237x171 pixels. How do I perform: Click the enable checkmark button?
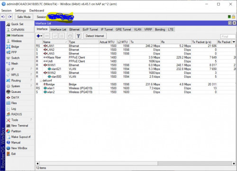(55, 36)
